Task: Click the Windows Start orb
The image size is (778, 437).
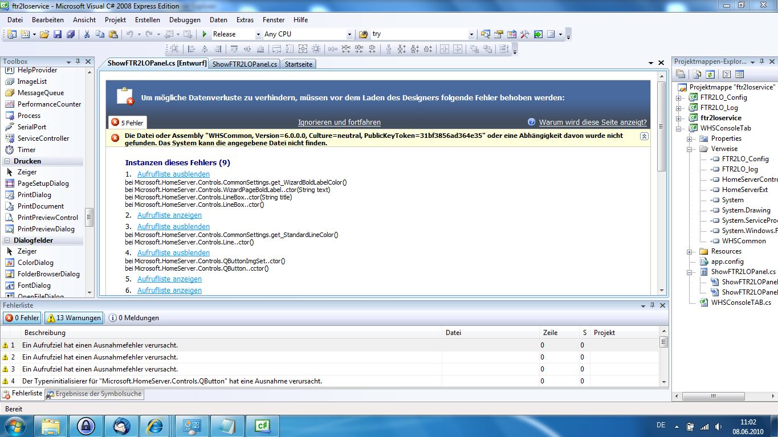Action: coord(14,426)
